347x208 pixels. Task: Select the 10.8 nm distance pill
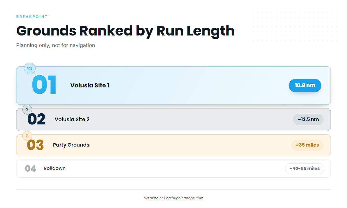(305, 85)
